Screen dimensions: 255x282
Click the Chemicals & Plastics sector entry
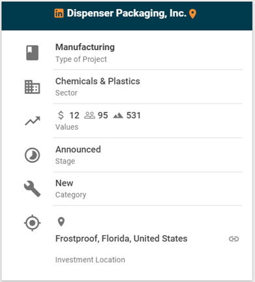(98, 81)
